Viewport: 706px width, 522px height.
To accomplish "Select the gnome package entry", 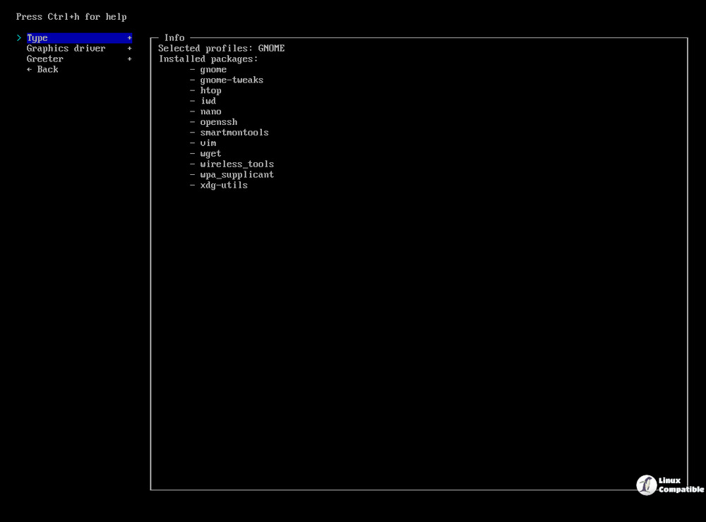I will 213,70.
